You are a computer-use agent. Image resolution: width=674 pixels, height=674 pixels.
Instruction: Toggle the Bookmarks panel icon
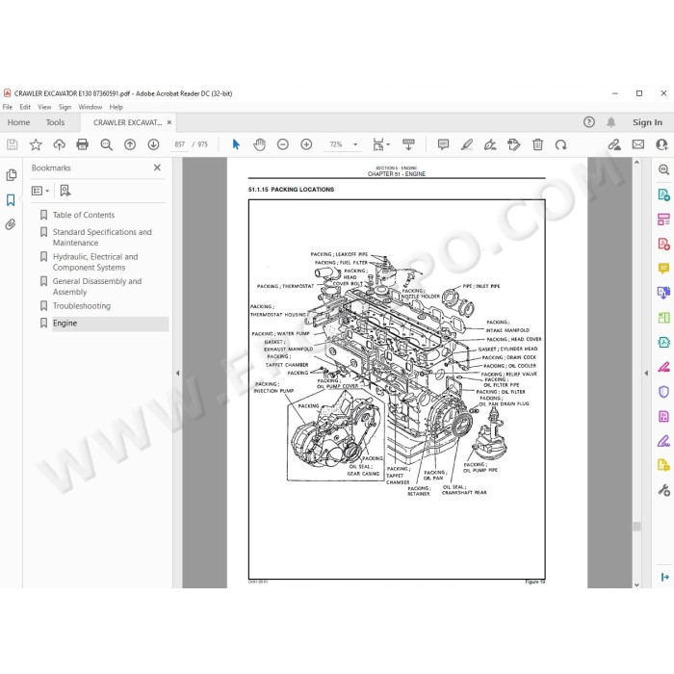click(x=11, y=200)
